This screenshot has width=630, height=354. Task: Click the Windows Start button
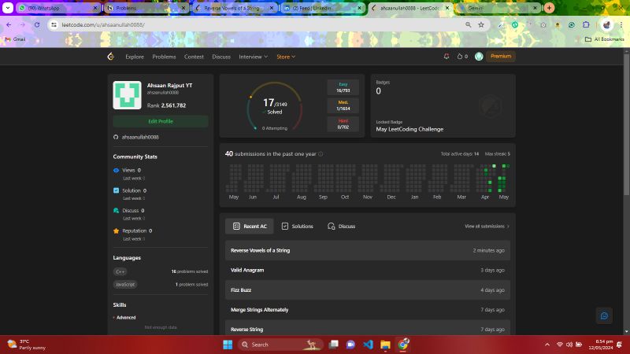pyautogui.click(x=228, y=345)
